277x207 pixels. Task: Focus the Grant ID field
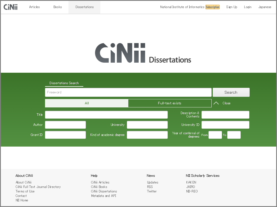tap(65, 135)
